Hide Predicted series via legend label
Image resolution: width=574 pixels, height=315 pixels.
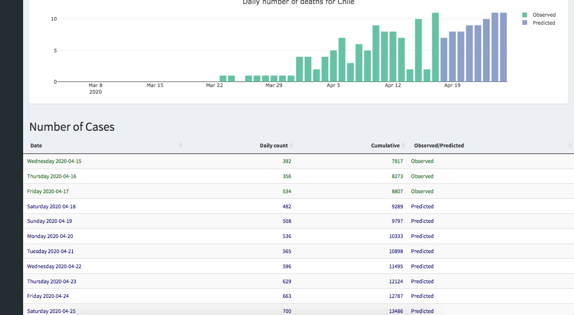544,23
